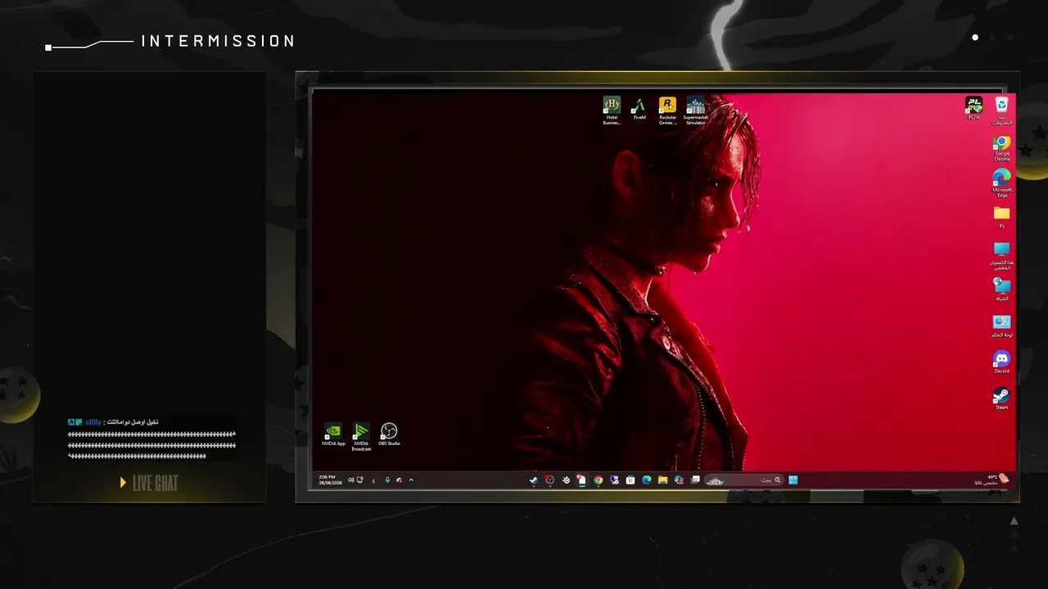The height and width of the screenshot is (589, 1048).
Task: Click the Windows Start button on taskbar
Action: (x=793, y=480)
